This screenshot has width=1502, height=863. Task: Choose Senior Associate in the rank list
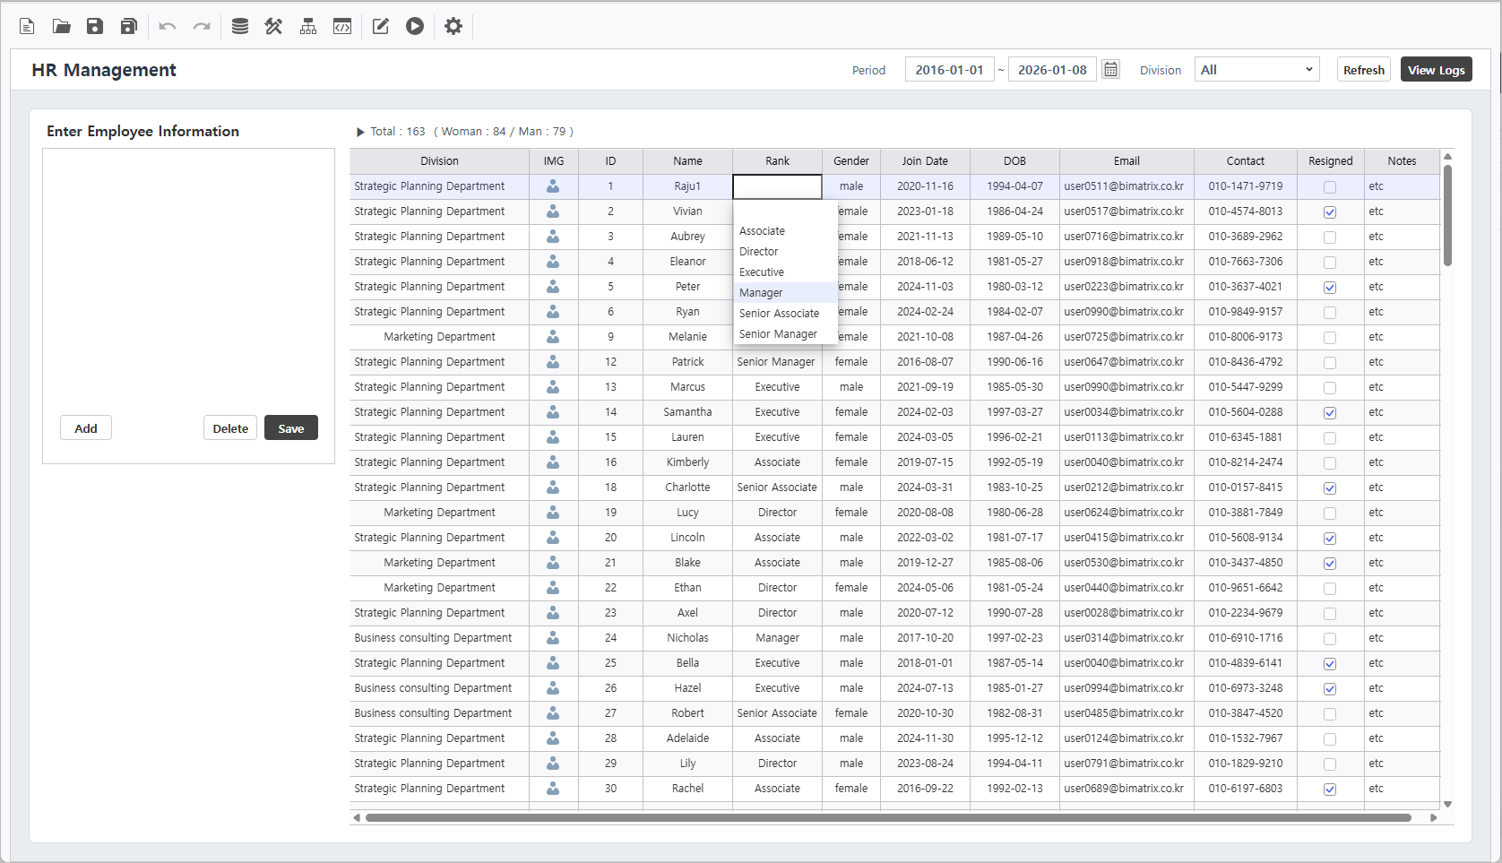(x=779, y=314)
